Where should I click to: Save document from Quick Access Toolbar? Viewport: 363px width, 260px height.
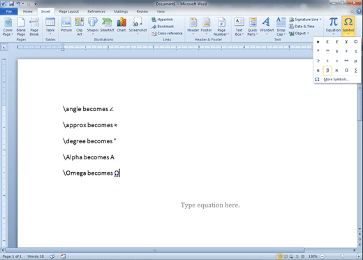coord(11,3)
